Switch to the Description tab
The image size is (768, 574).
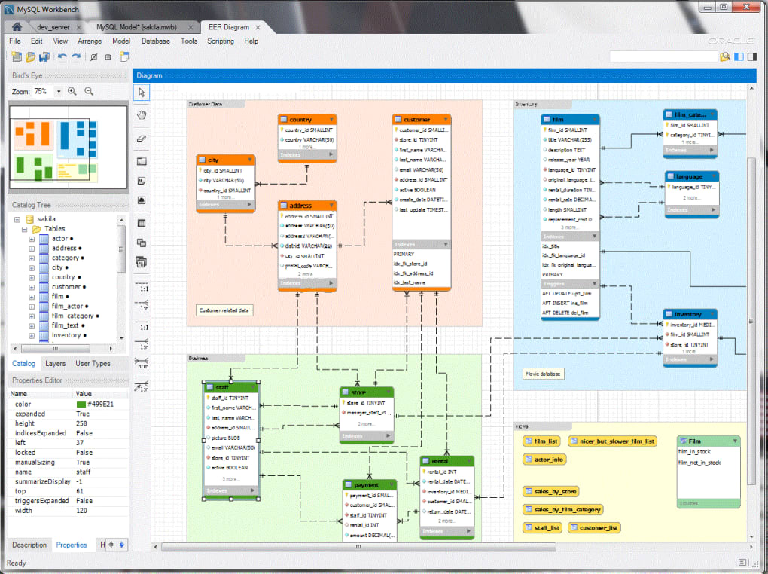point(29,545)
